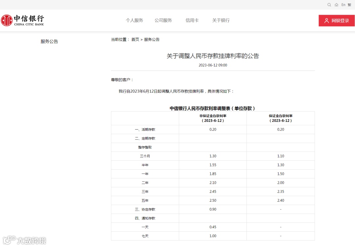The height and width of the screenshot is (247, 355).
Task: Click the 三、协定存款 row label
Action: (145, 210)
